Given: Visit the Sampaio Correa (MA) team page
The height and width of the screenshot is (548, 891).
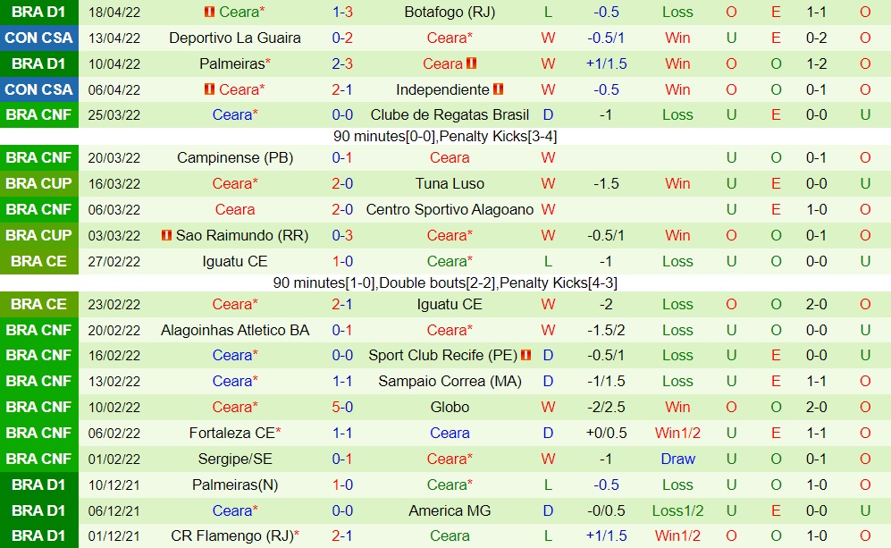Looking at the screenshot, I should 449,381.
